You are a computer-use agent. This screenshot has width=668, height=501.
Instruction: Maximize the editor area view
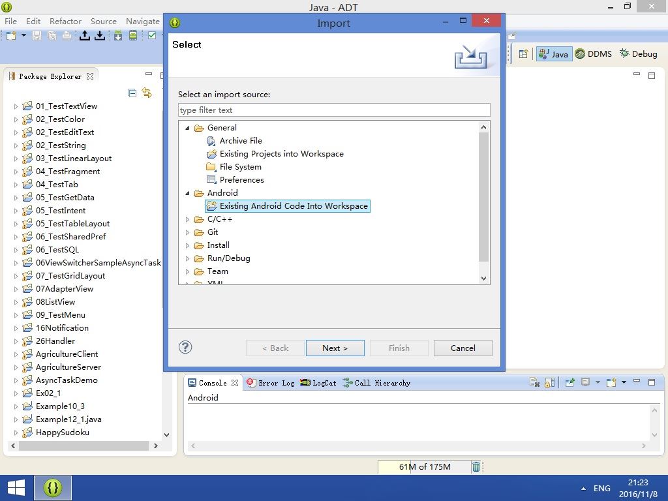point(652,76)
